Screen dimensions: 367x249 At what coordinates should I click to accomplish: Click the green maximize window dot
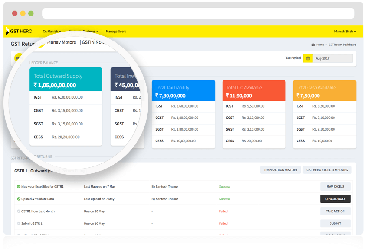31,13
